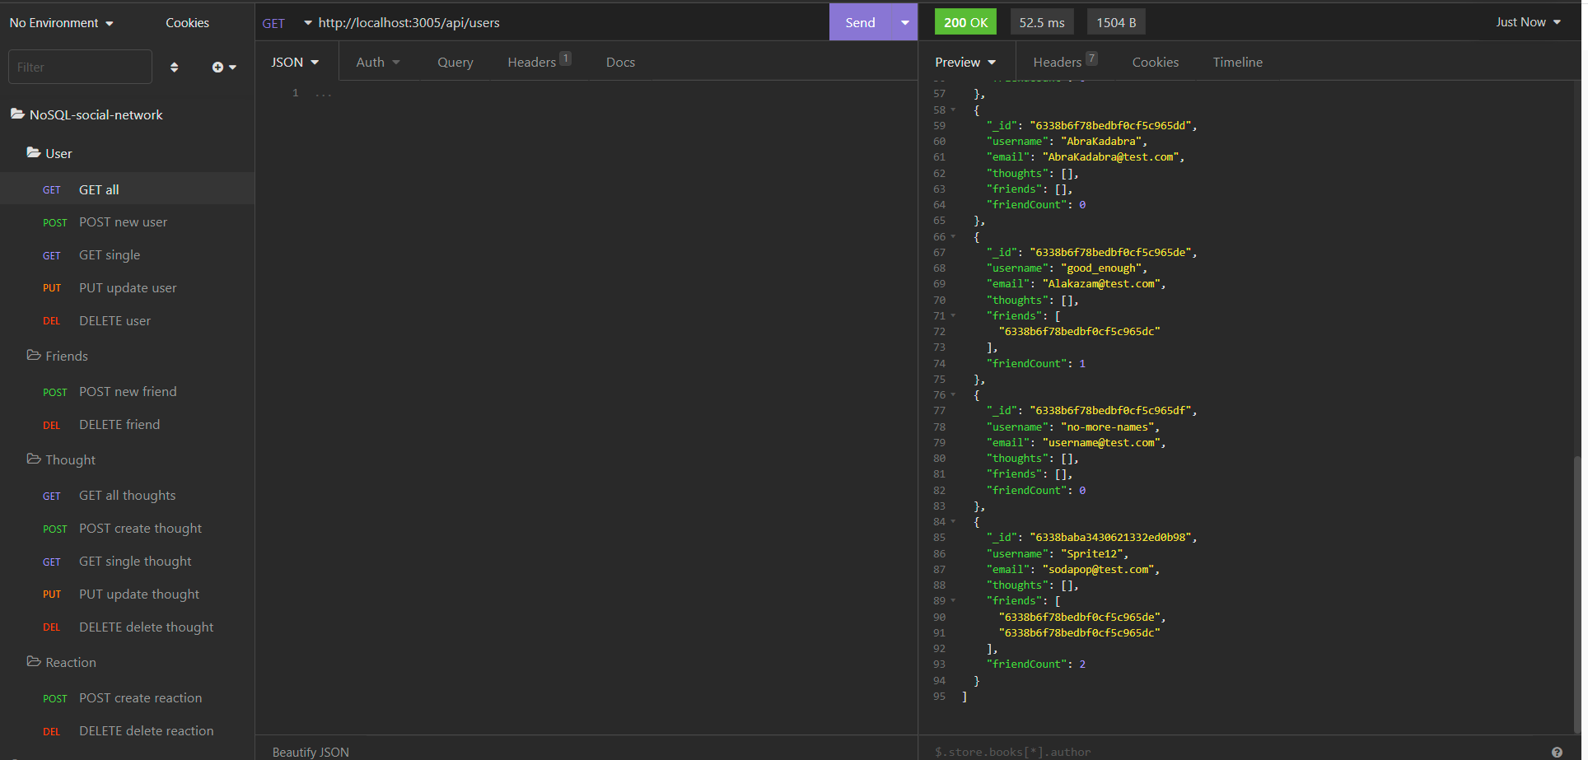The height and width of the screenshot is (760, 1588).
Task: Open the Send options dropdown arrow
Action: pyautogui.click(x=905, y=22)
